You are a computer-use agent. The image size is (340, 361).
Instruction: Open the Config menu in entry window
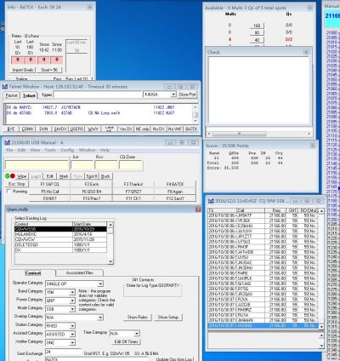point(67,150)
